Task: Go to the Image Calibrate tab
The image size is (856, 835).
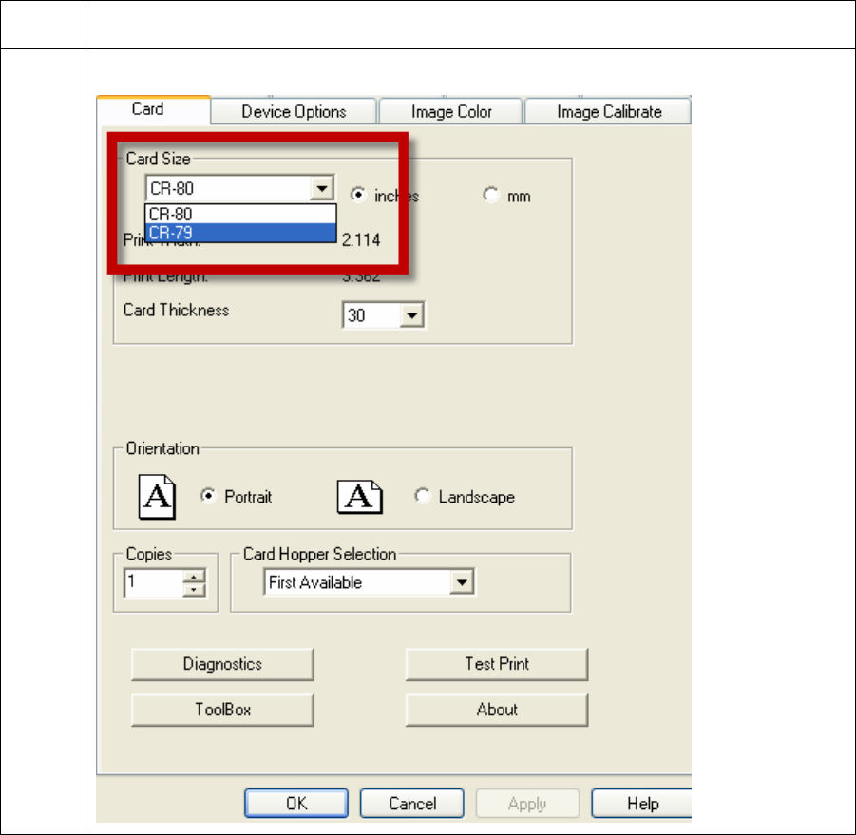Action: tap(608, 111)
